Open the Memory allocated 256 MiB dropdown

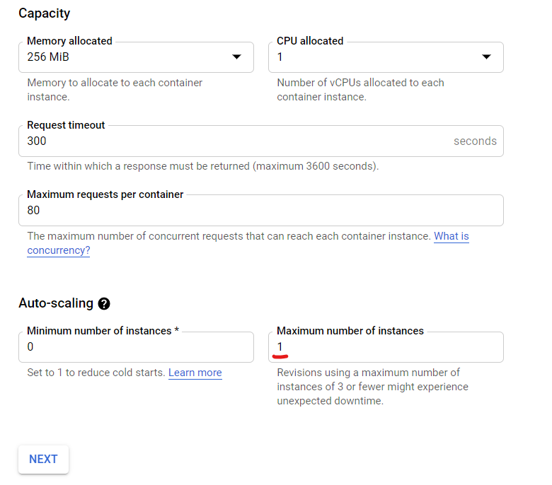tap(127, 57)
